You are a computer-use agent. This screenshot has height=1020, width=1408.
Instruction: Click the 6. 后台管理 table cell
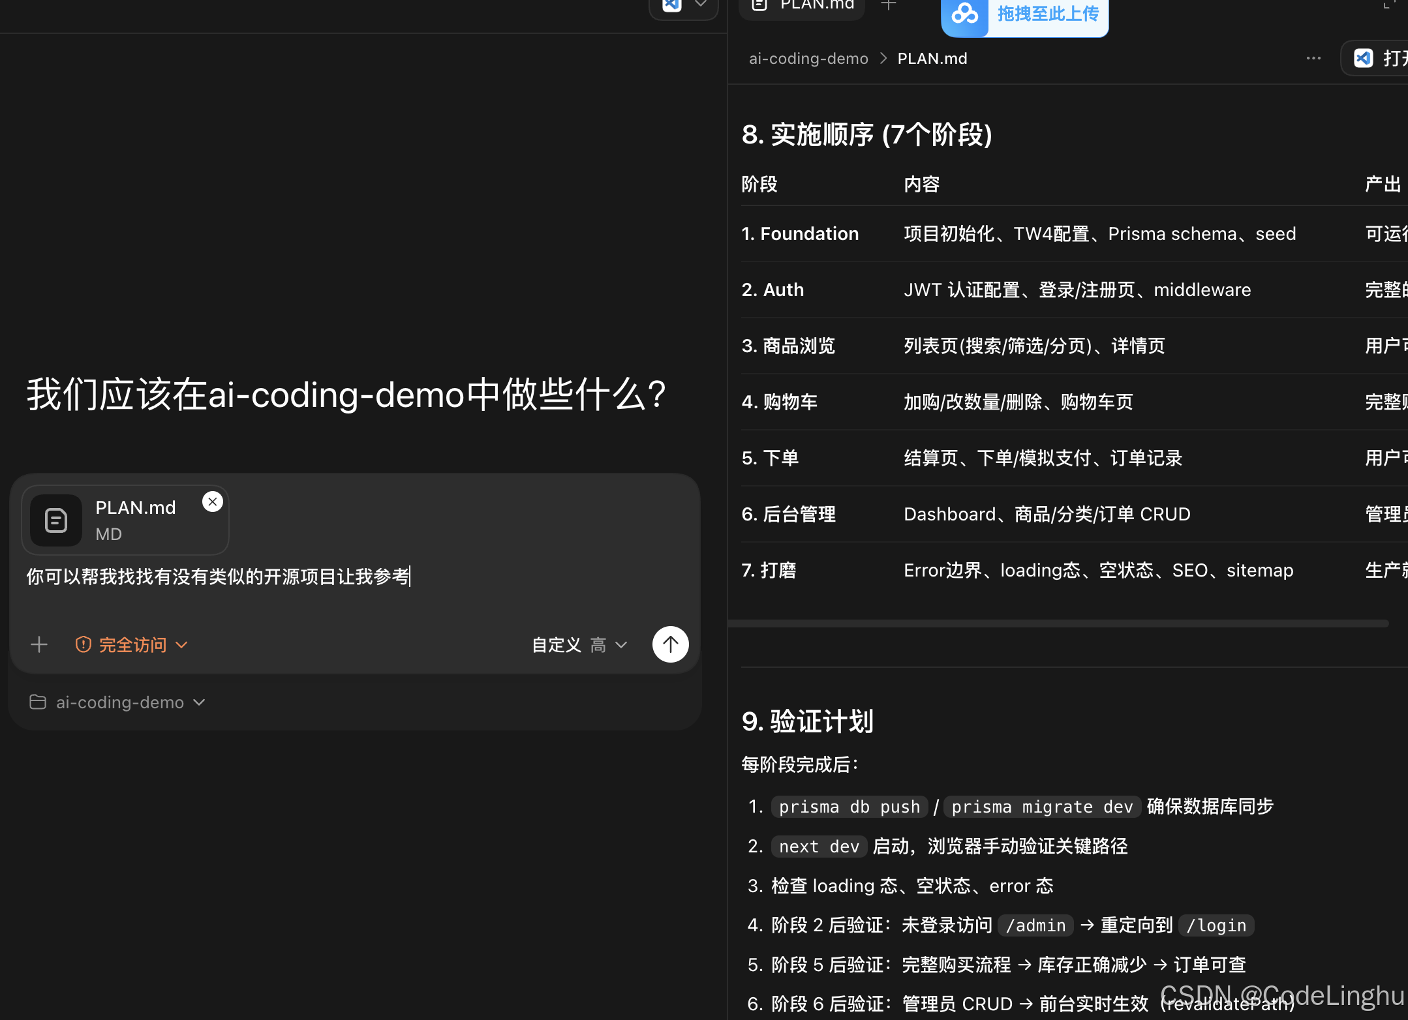[788, 514]
